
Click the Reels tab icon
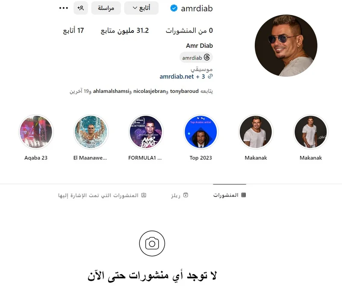coord(186,195)
